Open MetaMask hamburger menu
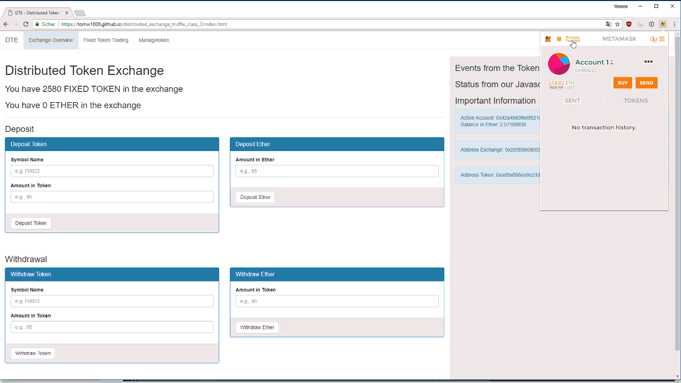 (x=662, y=39)
